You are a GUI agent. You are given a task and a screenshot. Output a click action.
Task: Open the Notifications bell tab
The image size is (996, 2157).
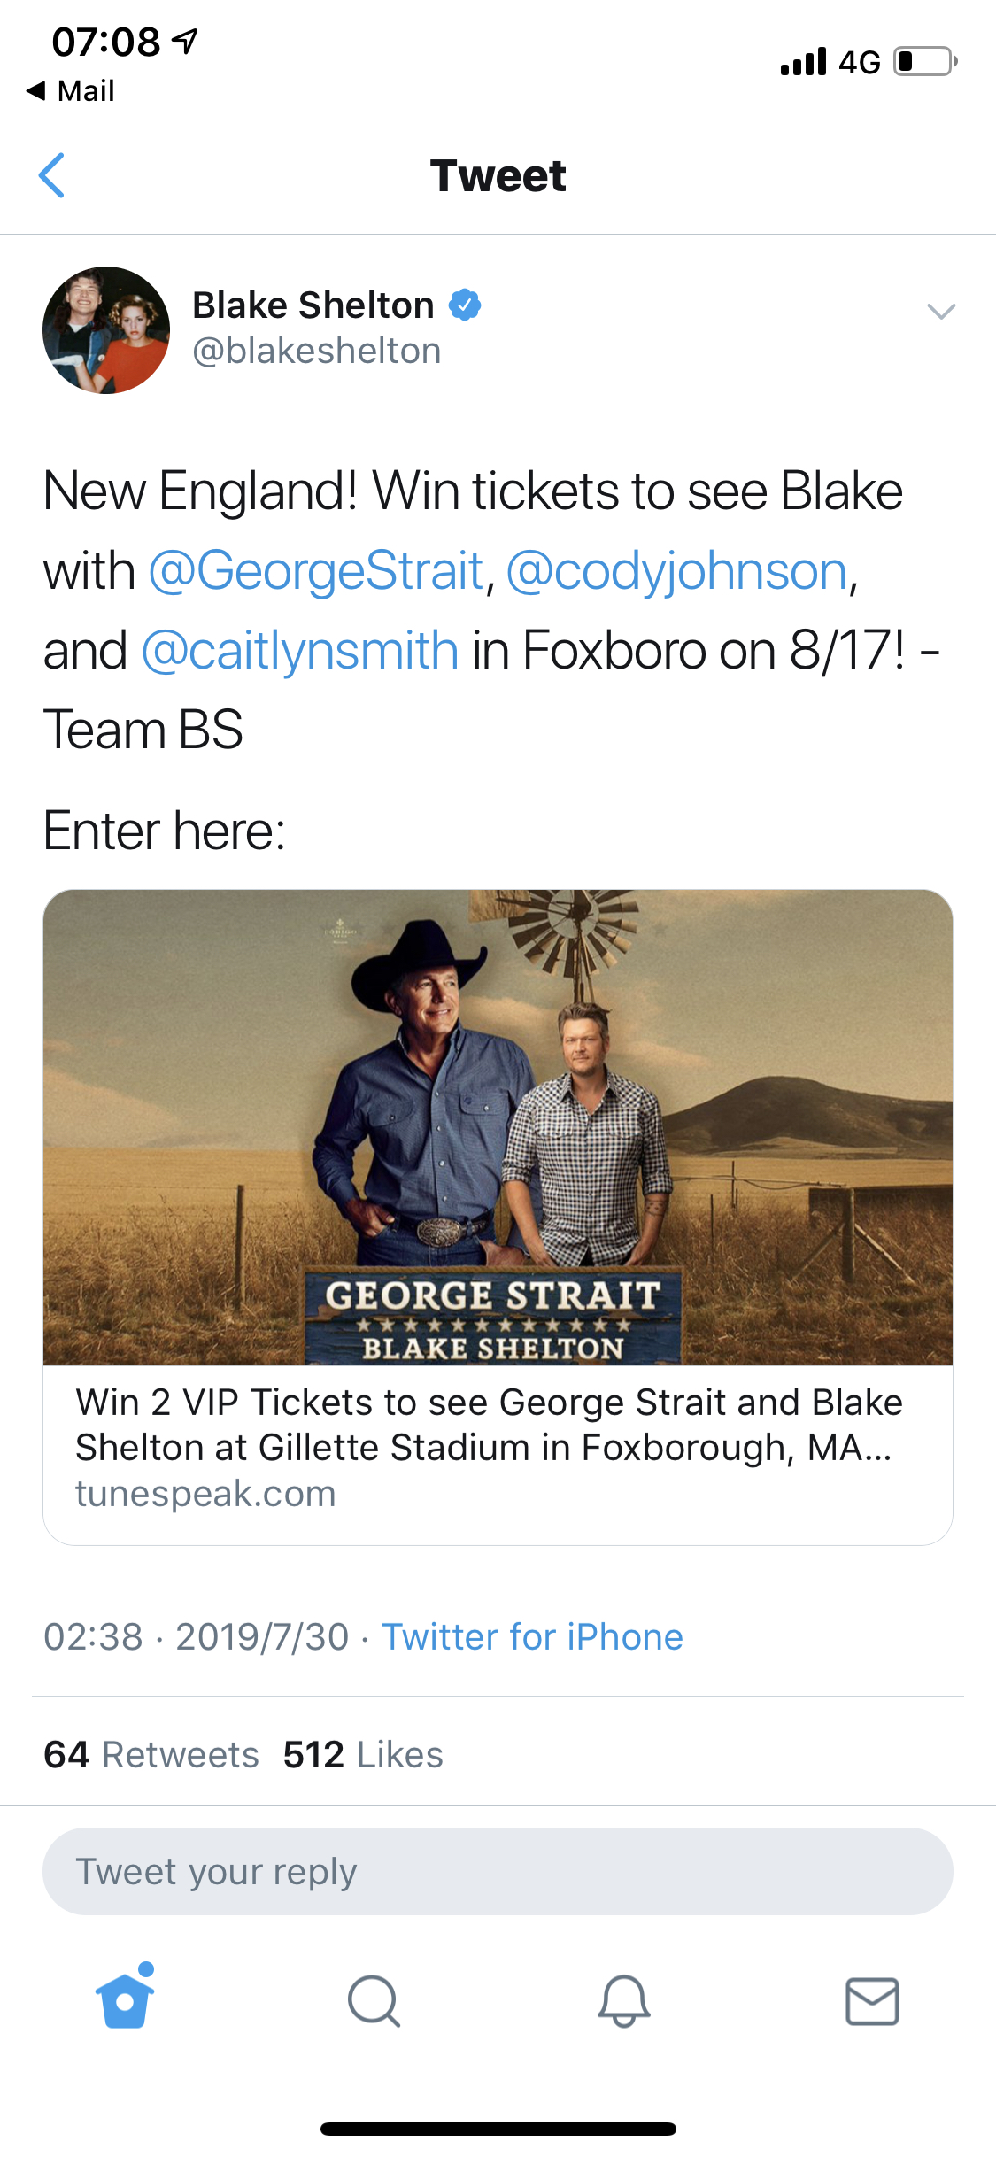[x=623, y=2000]
